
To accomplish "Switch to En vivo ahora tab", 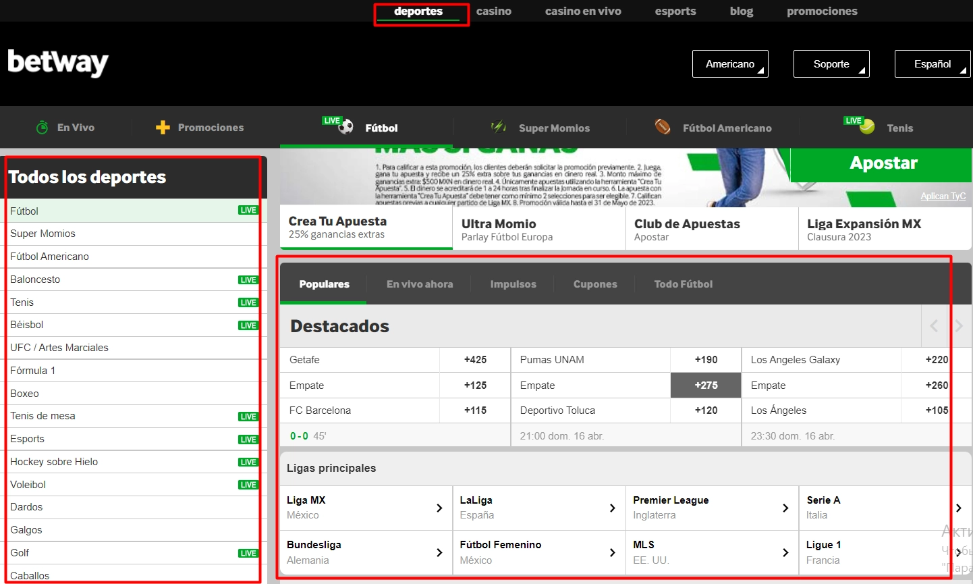I will pos(420,284).
